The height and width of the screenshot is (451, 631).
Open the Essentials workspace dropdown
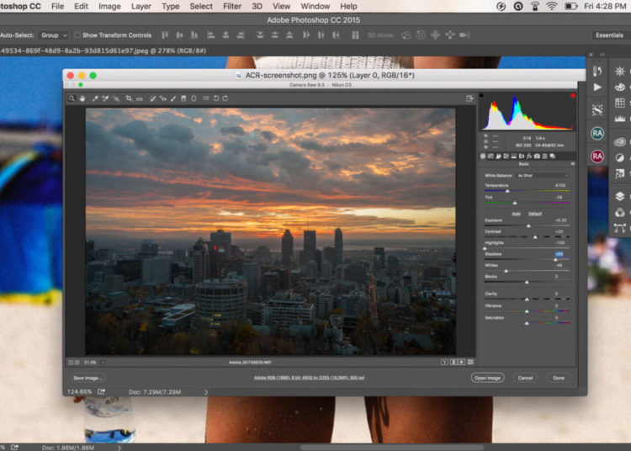608,35
